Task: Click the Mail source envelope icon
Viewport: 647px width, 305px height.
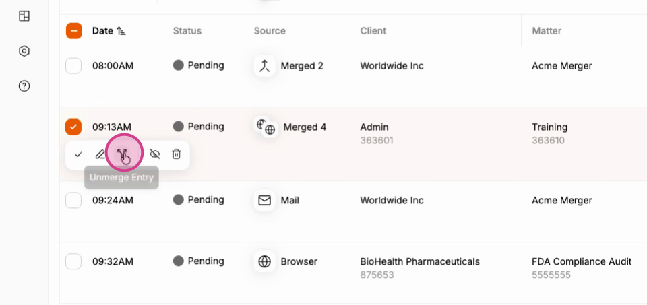Action: point(264,201)
